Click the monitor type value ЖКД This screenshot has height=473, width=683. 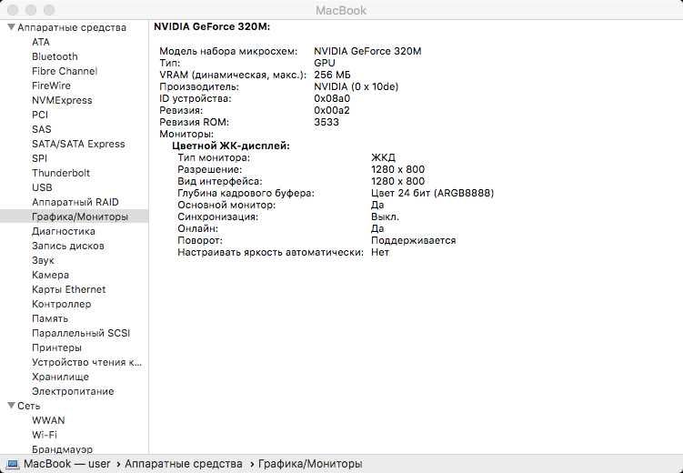(383, 157)
